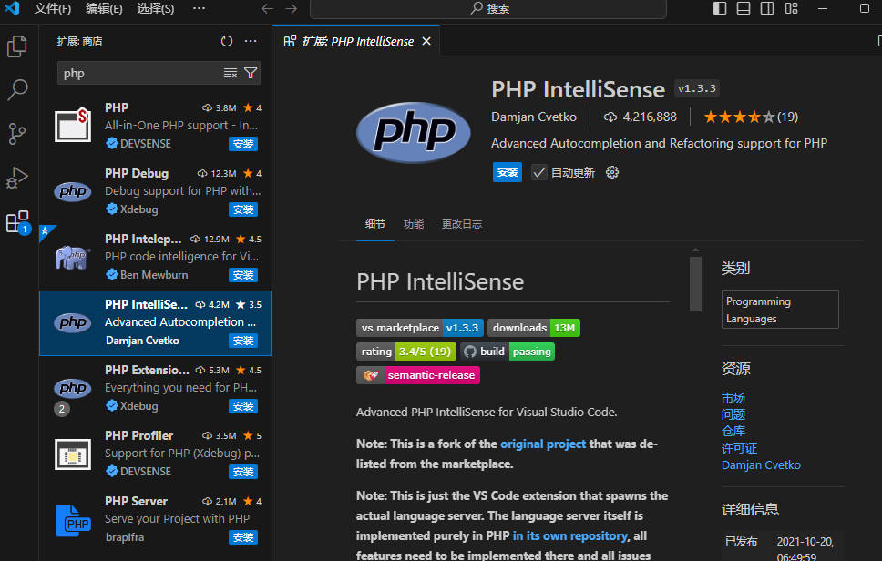Open the 问题 resource link
Image resolution: width=882 pixels, height=561 pixels.
[x=733, y=415]
